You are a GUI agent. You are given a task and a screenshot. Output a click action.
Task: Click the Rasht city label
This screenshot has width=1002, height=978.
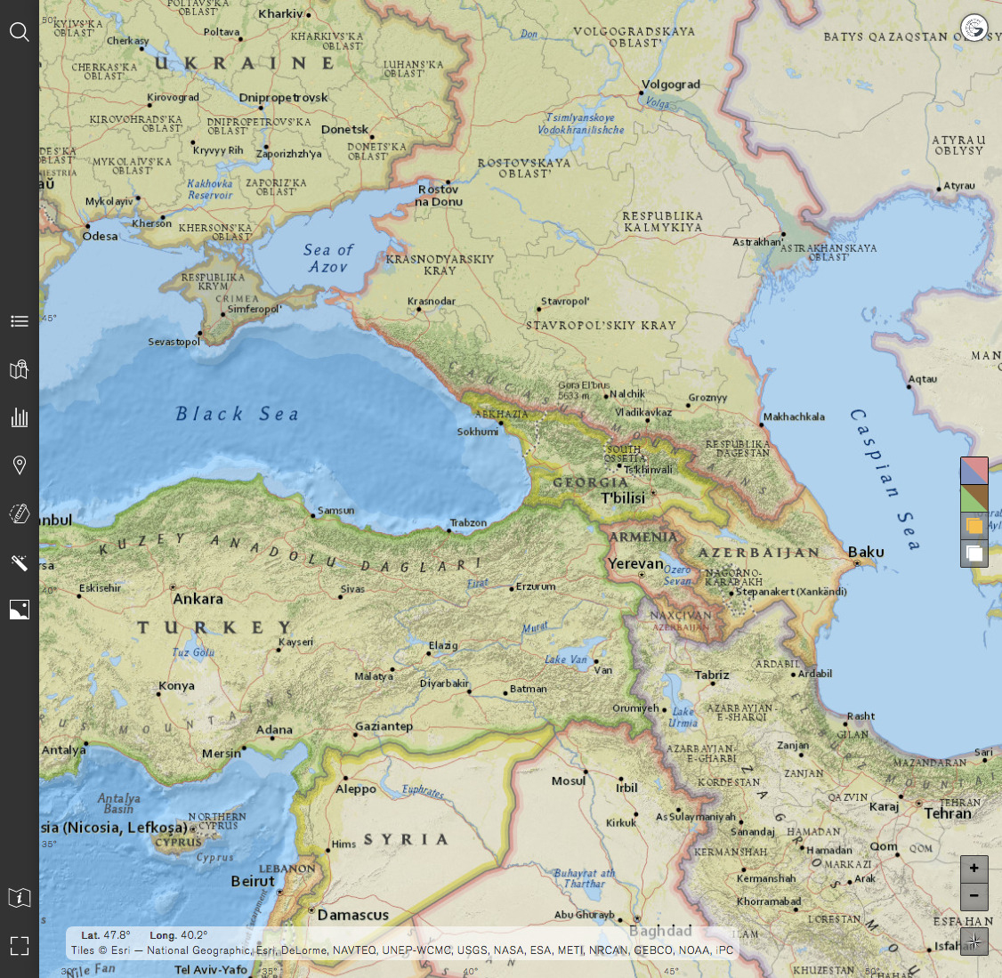(x=861, y=716)
